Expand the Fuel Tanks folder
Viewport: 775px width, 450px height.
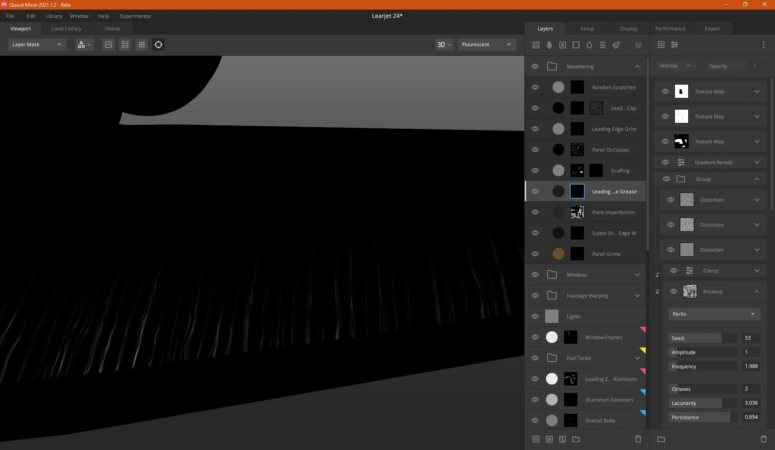[x=637, y=358]
